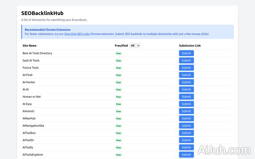Click Submit for AINavigationSite
255x159 pixels.
pos(186,126)
